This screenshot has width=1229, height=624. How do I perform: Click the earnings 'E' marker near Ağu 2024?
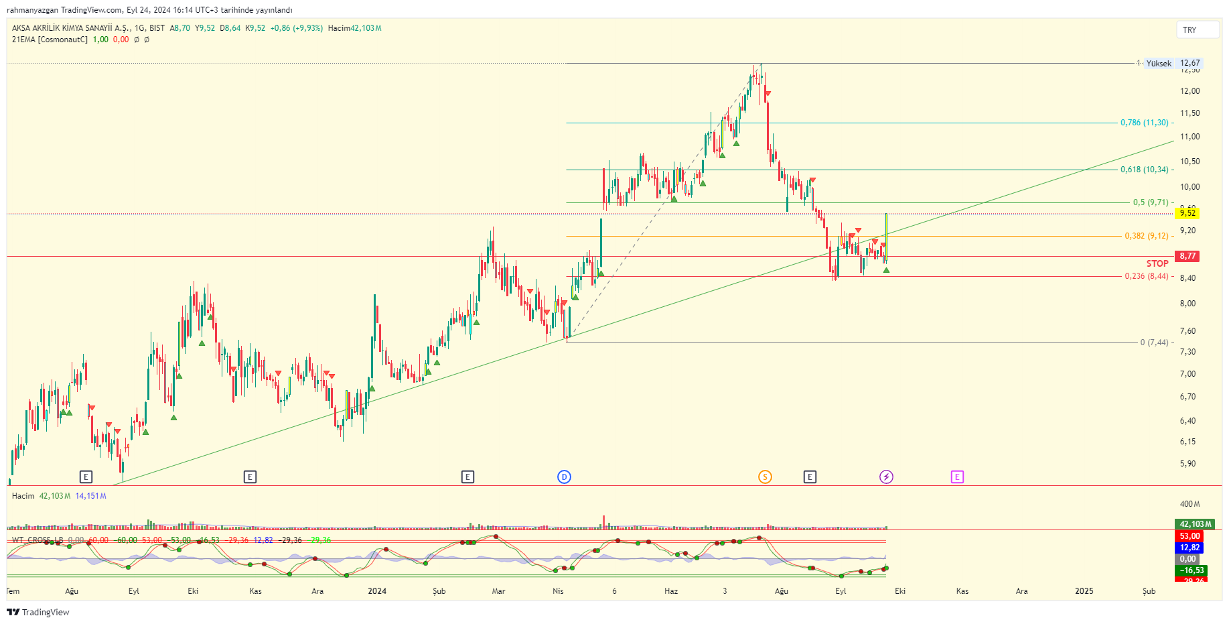tap(810, 477)
